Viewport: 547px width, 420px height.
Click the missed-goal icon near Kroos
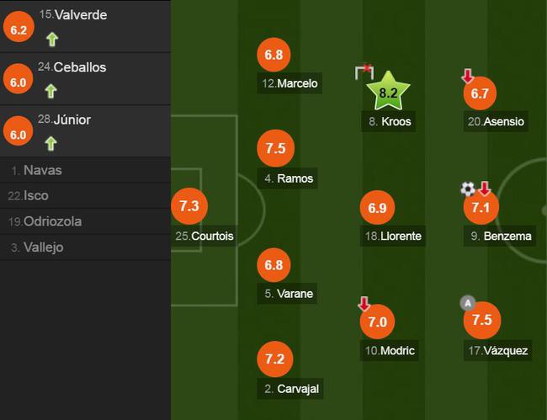tap(364, 72)
